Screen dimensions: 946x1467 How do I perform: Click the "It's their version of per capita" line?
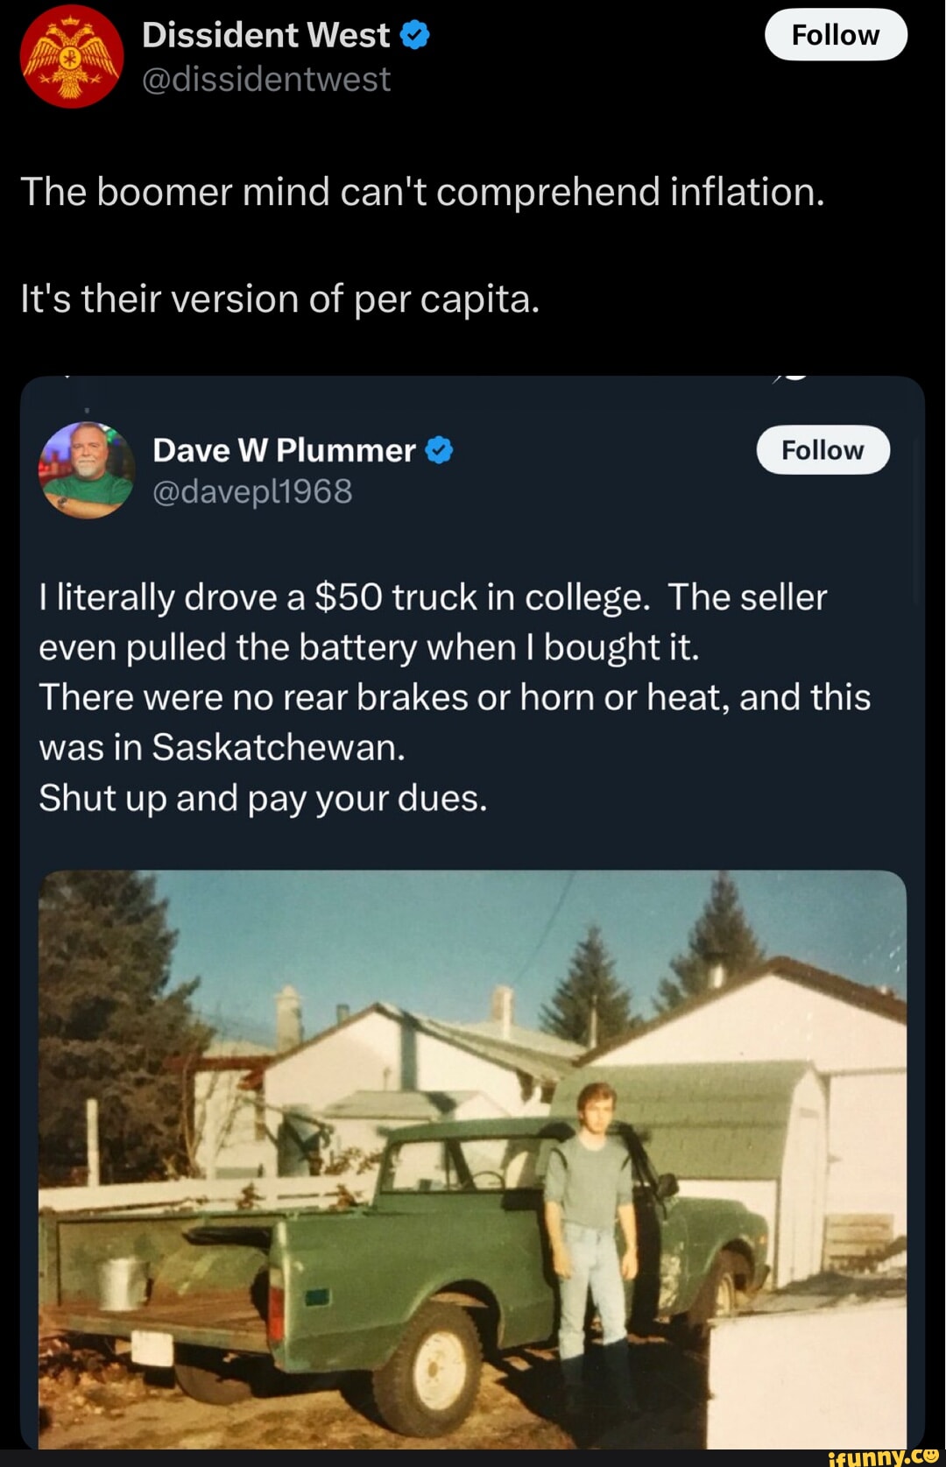click(279, 300)
